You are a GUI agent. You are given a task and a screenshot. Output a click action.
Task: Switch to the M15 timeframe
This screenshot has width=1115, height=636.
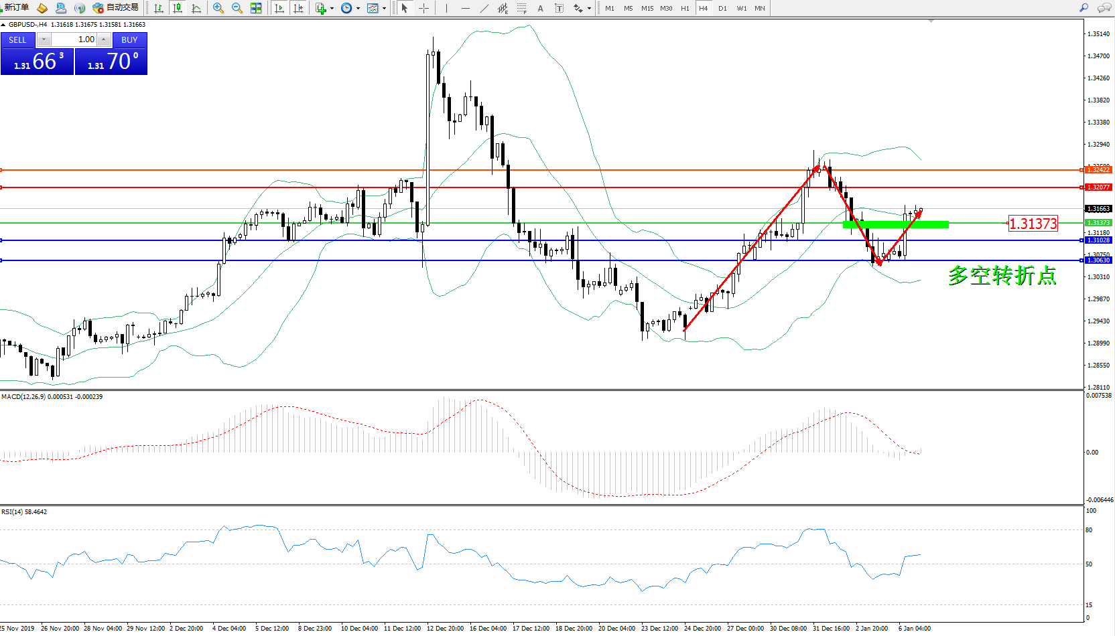(647, 8)
